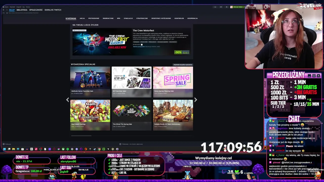Open Mad March Savings event card
The height and width of the screenshot is (182, 324).
[x=90, y=115]
